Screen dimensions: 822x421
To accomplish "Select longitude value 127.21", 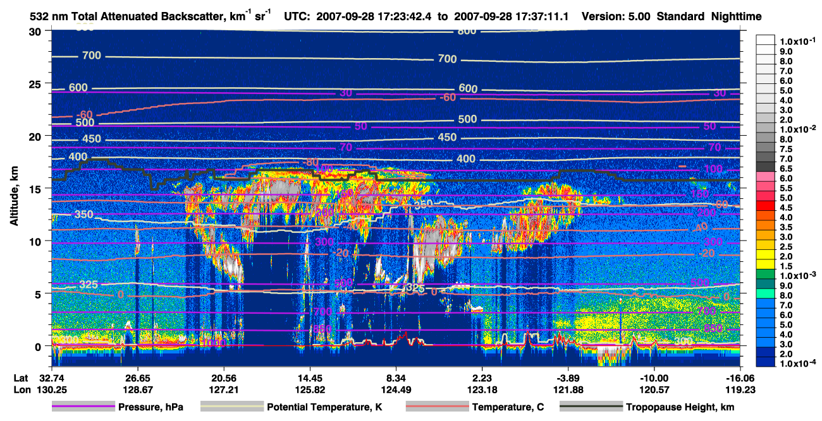I will point(223,389).
